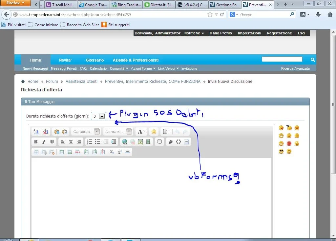Insert the angry red smiley
The height and width of the screenshot is (241, 336).
tap(289, 143)
